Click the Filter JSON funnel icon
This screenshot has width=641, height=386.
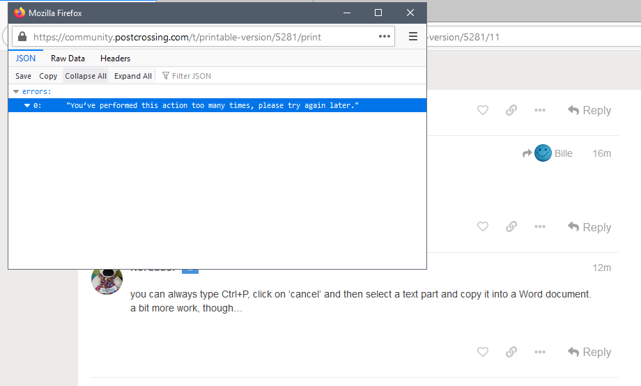click(166, 76)
